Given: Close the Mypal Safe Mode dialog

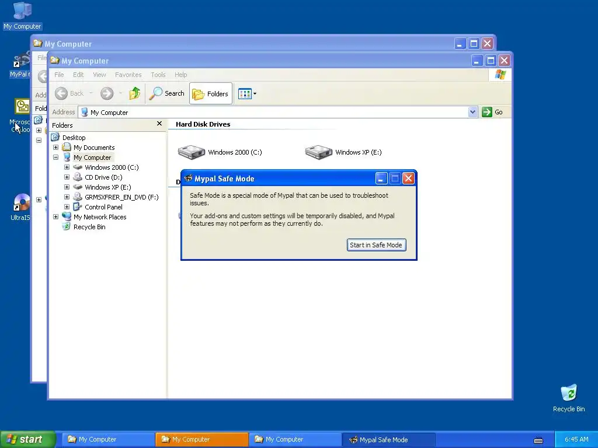Looking at the screenshot, I should point(408,178).
